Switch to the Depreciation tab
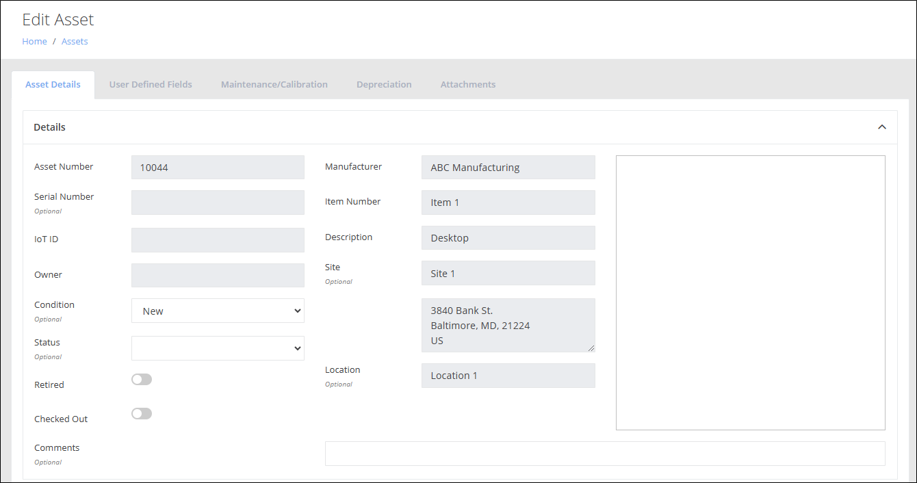Viewport: 917px width, 483px height. pyautogui.click(x=384, y=85)
